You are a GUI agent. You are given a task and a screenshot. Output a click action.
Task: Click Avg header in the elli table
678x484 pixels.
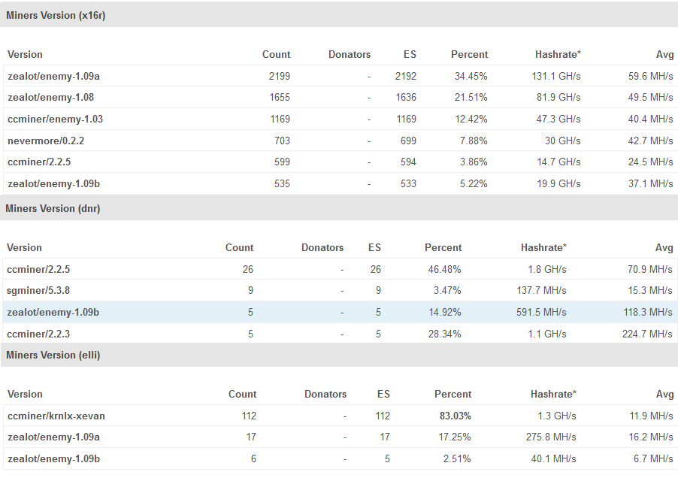(x=664, y=395)
